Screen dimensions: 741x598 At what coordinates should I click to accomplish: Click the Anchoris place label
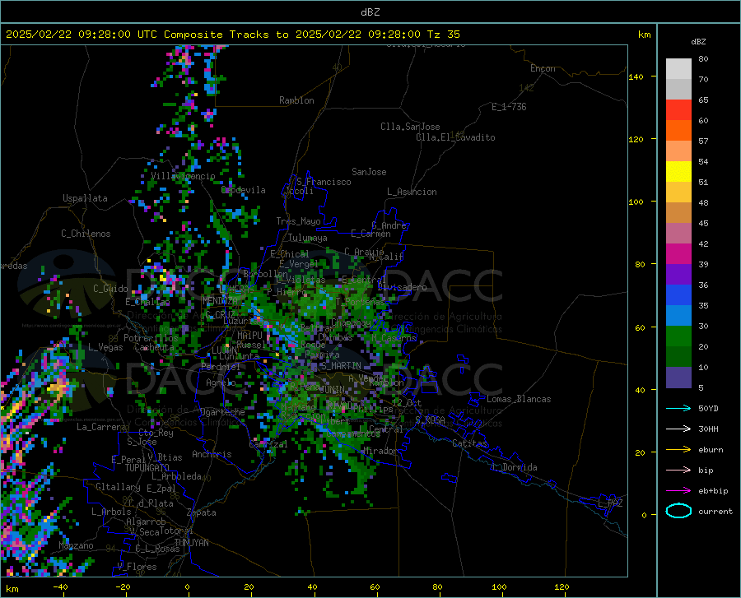pyautogui.click(x=212, y=454)
